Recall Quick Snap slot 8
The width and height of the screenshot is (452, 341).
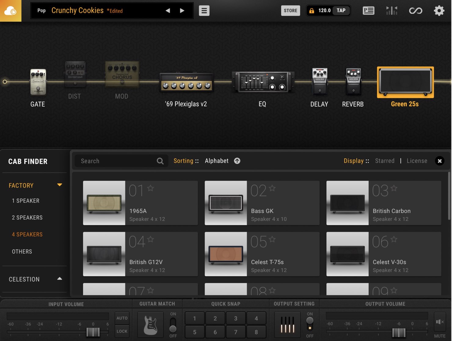pos(256,332)
